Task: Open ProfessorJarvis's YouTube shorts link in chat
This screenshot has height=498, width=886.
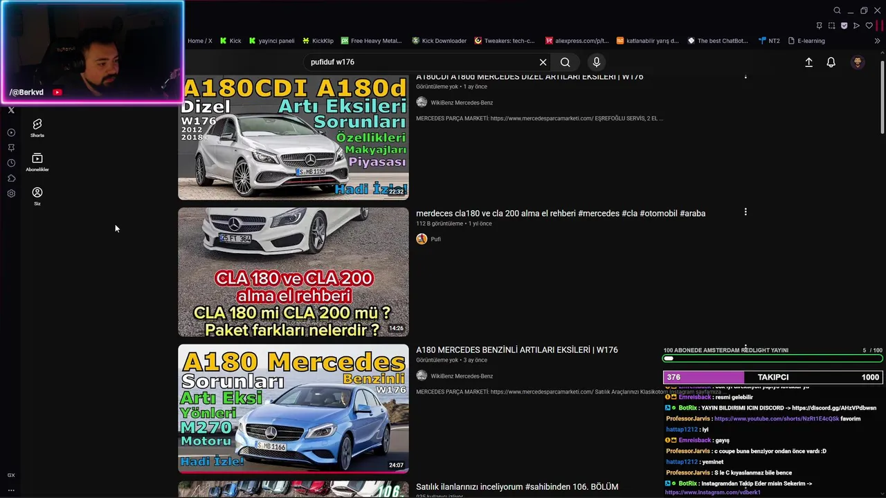Action: click(777, 419)
